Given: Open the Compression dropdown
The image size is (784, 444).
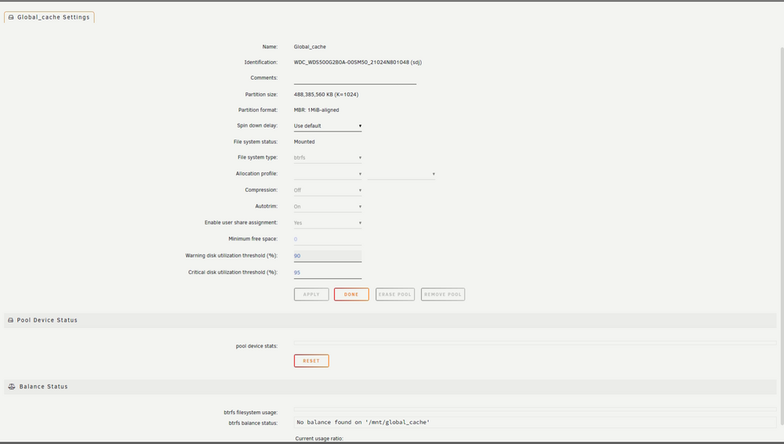Looking at the screenshot, I should click(x=328, y=190).
